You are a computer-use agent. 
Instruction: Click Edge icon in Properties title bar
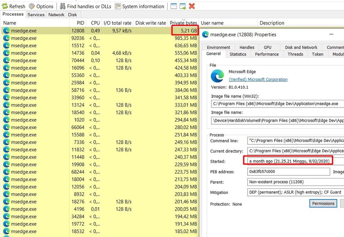pos(205,34)
